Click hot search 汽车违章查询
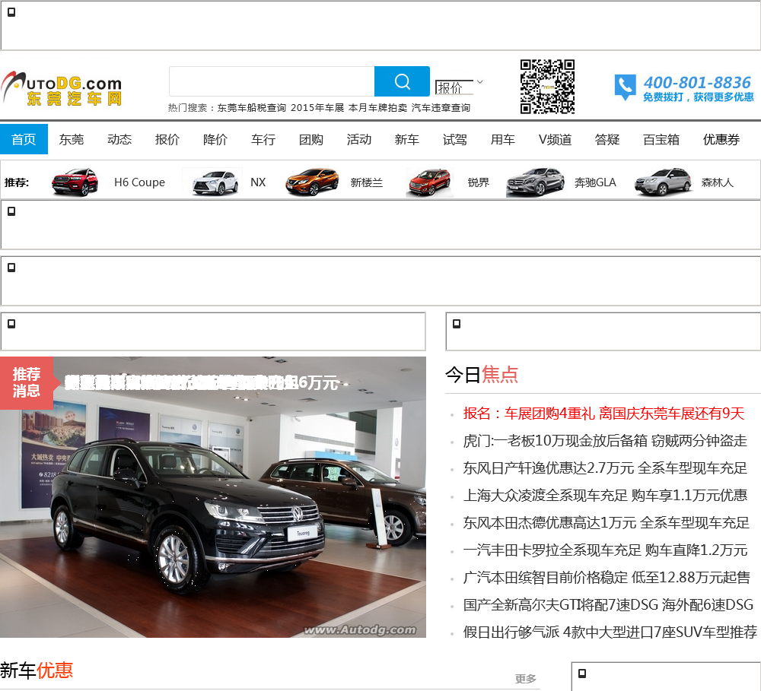761x691 pixels. [441, 108]
